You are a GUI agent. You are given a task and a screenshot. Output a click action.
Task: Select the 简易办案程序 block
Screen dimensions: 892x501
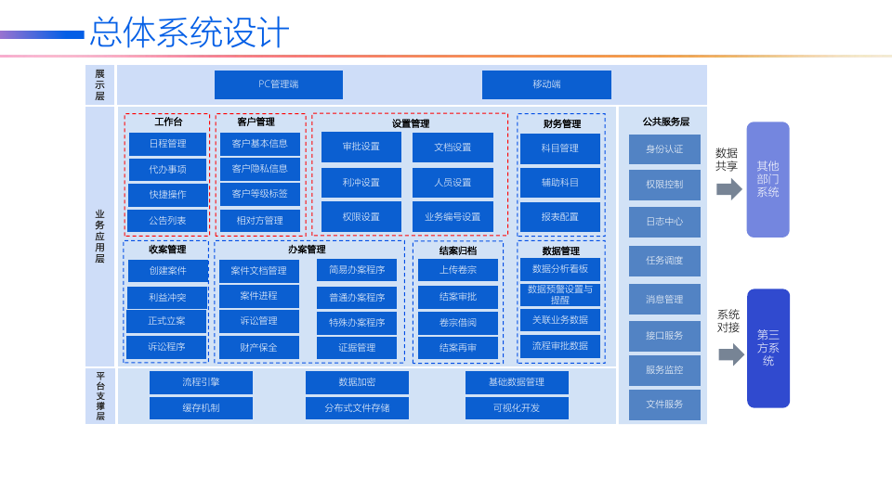(x=357, y=270)
